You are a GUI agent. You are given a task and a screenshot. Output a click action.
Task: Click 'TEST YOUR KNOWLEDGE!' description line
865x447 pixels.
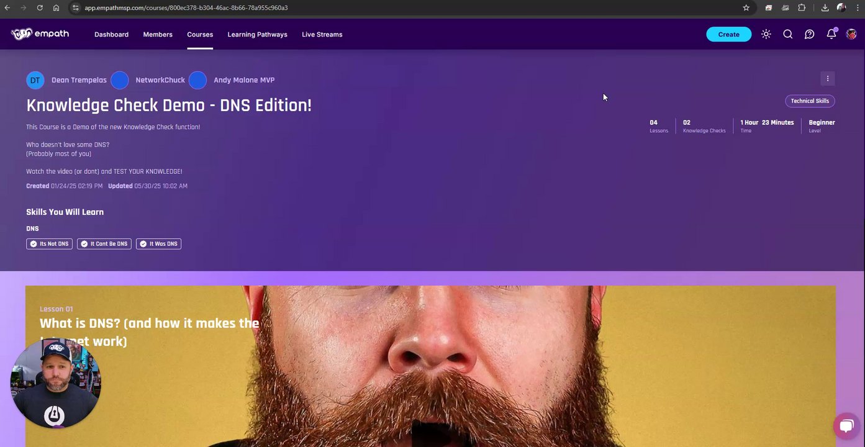(x=104, y=171)
